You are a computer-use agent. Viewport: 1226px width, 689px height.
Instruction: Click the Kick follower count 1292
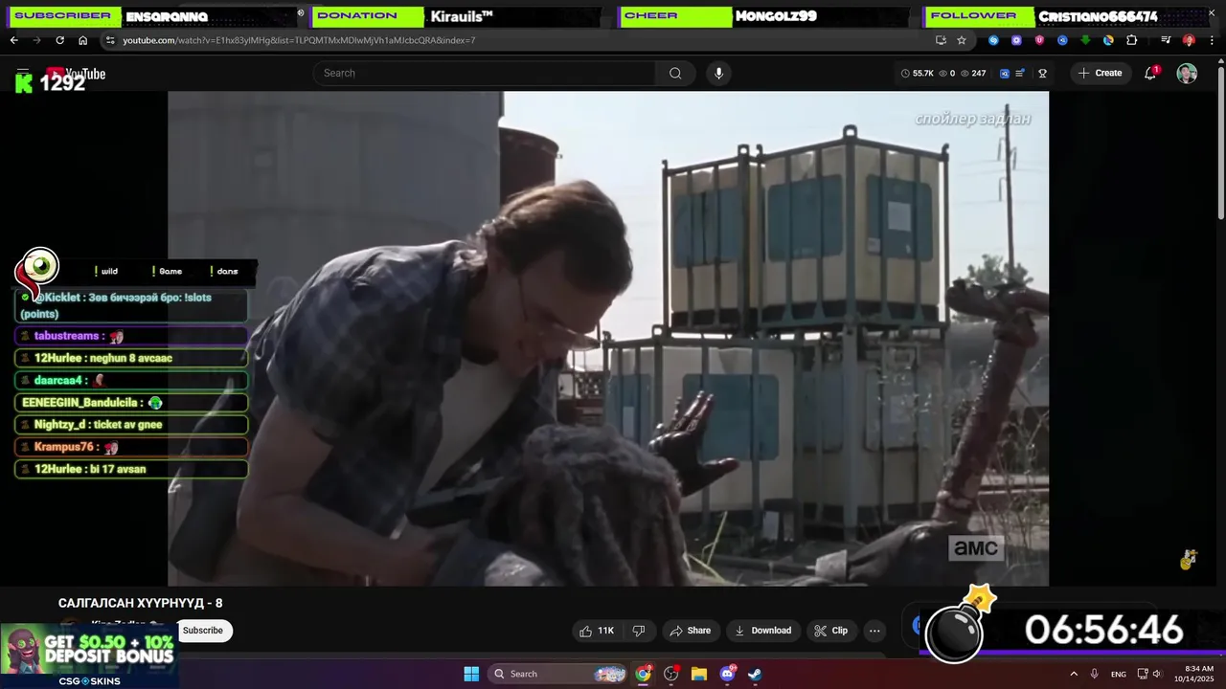[62, 83]
